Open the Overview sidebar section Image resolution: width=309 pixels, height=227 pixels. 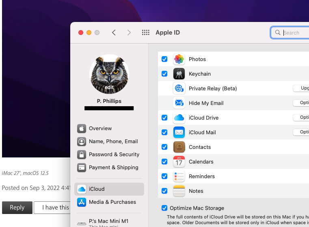(100, 129)
